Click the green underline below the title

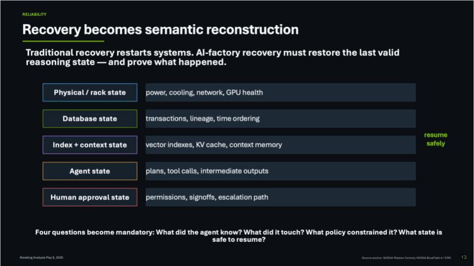(x=63, y=41)
